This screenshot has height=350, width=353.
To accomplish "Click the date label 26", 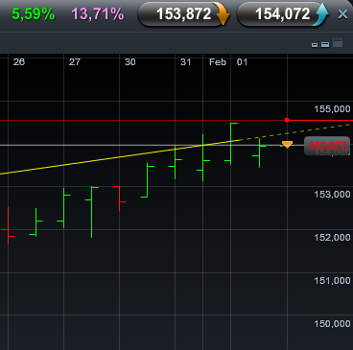I will pos(19,62).
